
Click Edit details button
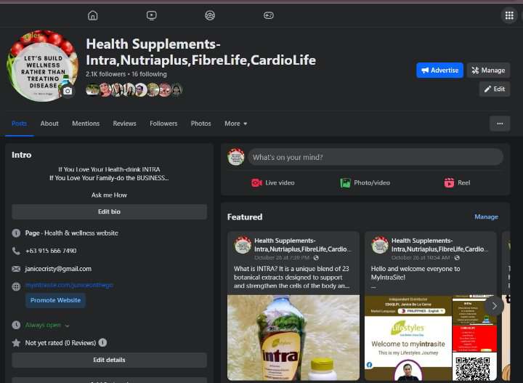(109, 360)
